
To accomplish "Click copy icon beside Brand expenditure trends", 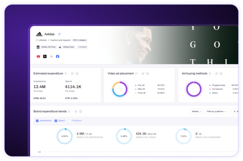I will pos(80,111).
